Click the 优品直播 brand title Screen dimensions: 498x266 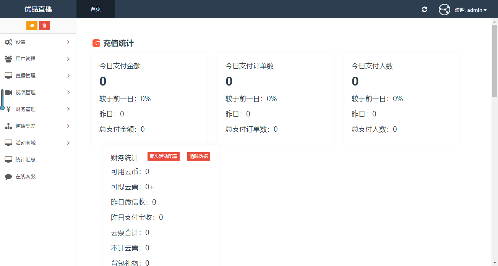point(38,9)
